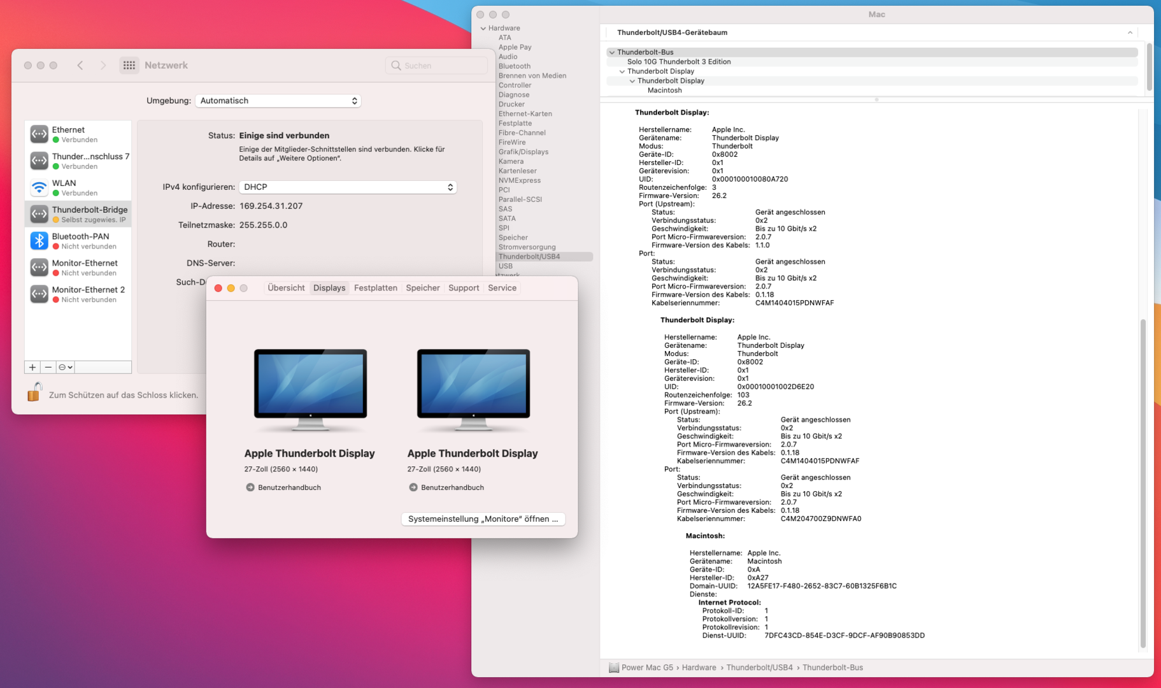Screen dimensions: 1161x688
Task: Click Thunderbolt/USB4 breadcrumb in path bar
Action: [x=760, y=668]
